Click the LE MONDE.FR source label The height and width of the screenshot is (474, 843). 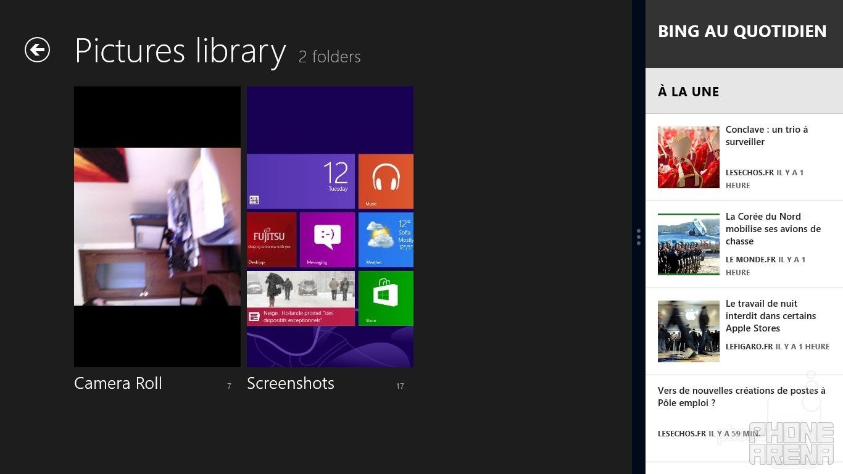pyautogui.click(x=750, y=260)
